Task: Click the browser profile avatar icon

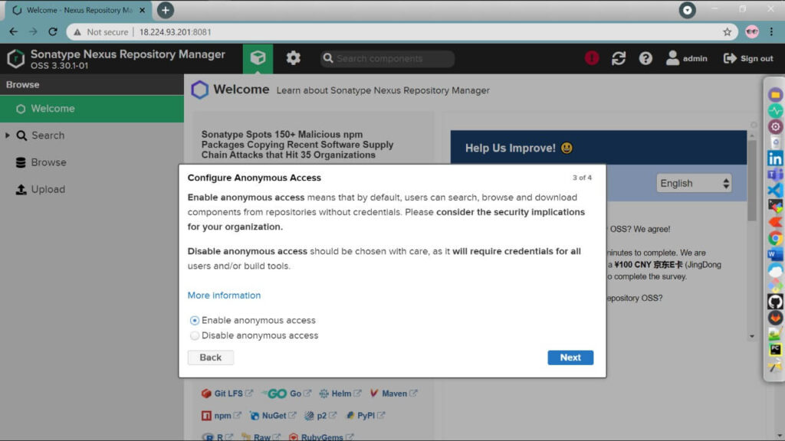Action: (752, 32)
